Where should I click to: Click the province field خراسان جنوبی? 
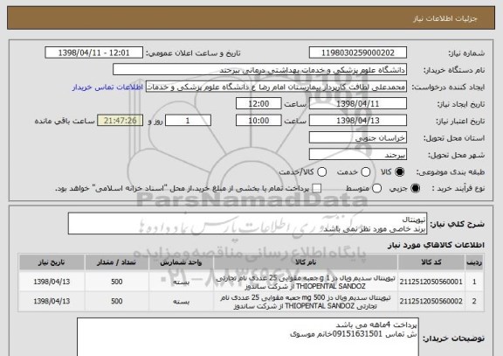358,137
